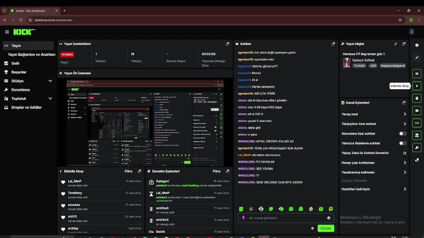Click the Turkish tag in Yayın bilgisi
The width and height of the screenshot is (424, 238).
(359, 65)
